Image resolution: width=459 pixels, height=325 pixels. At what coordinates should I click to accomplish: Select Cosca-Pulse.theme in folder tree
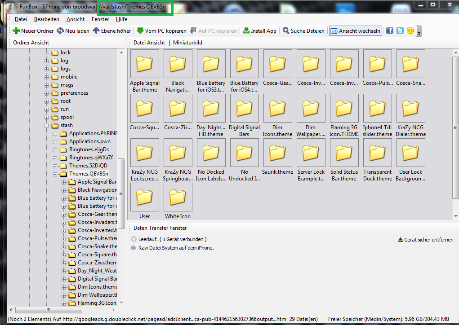click(x=98, y=238)
